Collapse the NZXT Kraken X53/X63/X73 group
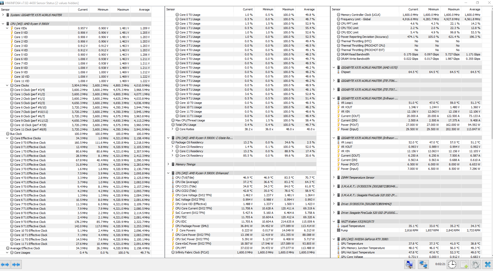This screenshot has height=271, width=493. (x=334, y=222)
